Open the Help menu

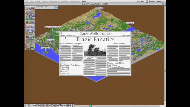84,1
